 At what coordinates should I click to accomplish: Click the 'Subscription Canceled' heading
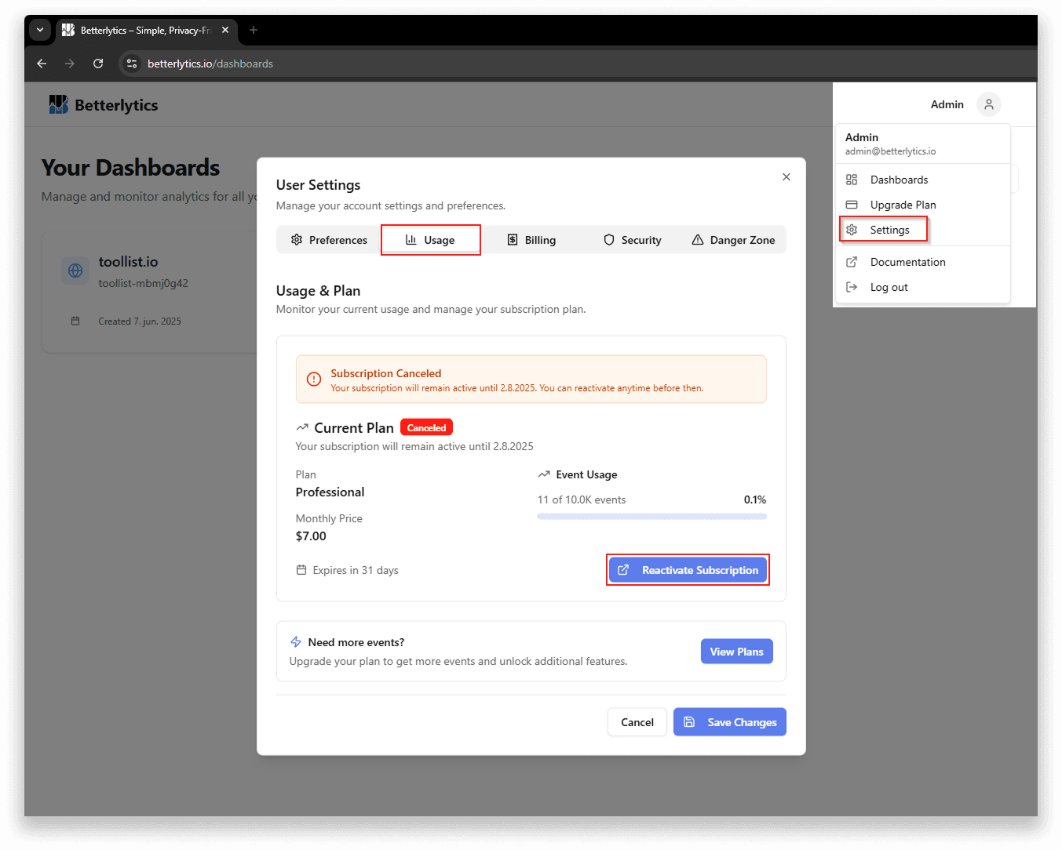pyautogui.click(x=386, y=373)
